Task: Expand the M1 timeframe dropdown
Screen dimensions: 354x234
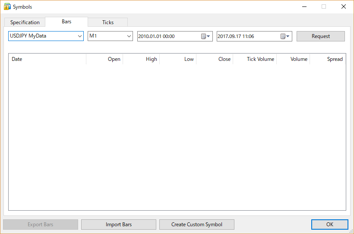Action: click(129, 36)
